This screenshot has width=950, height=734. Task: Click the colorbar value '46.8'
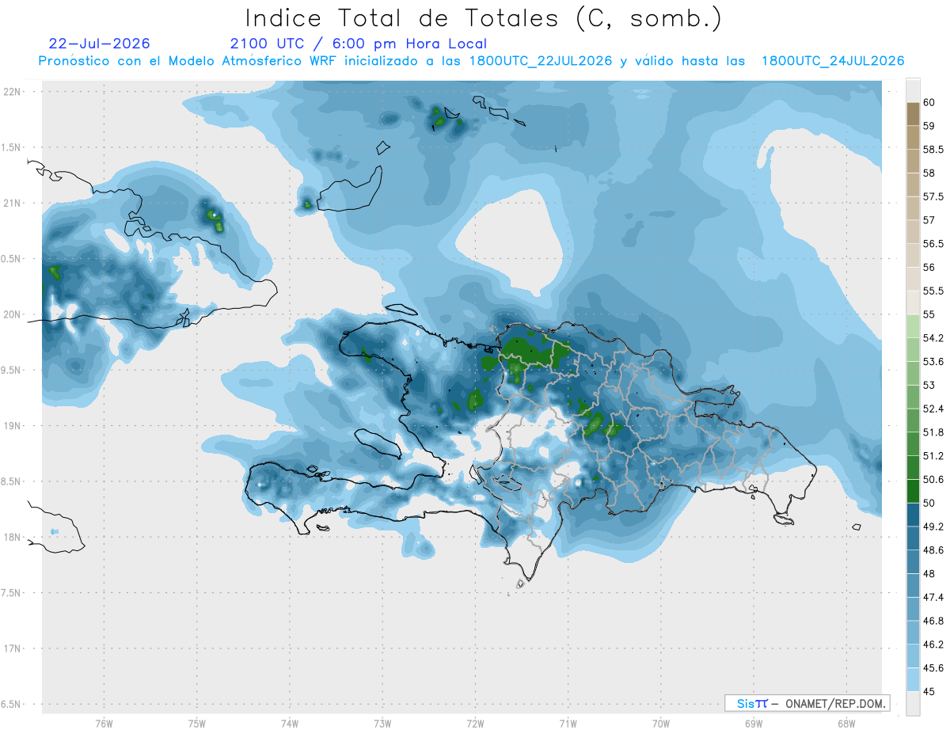933,621
